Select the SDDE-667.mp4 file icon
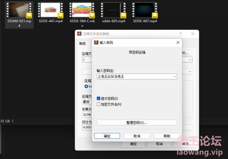This screenshot has height=159, width=228. pyautogui.click(x=145, y=10)
